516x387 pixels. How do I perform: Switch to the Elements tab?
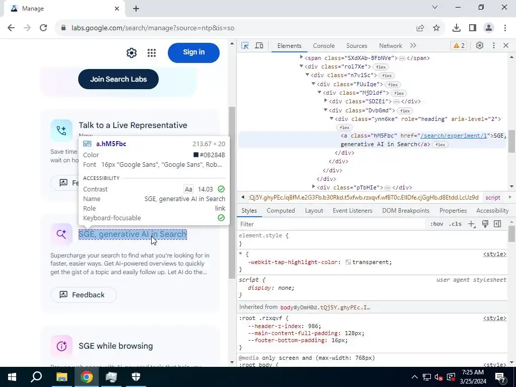289,46
